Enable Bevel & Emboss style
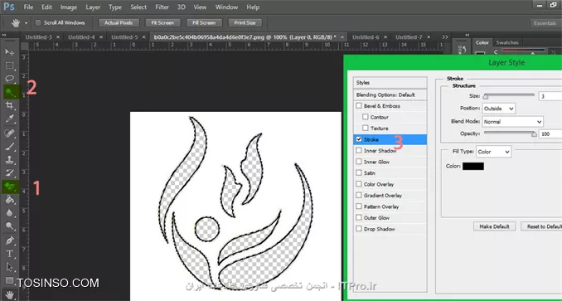The image size is (562, 301). click(359, 106)
